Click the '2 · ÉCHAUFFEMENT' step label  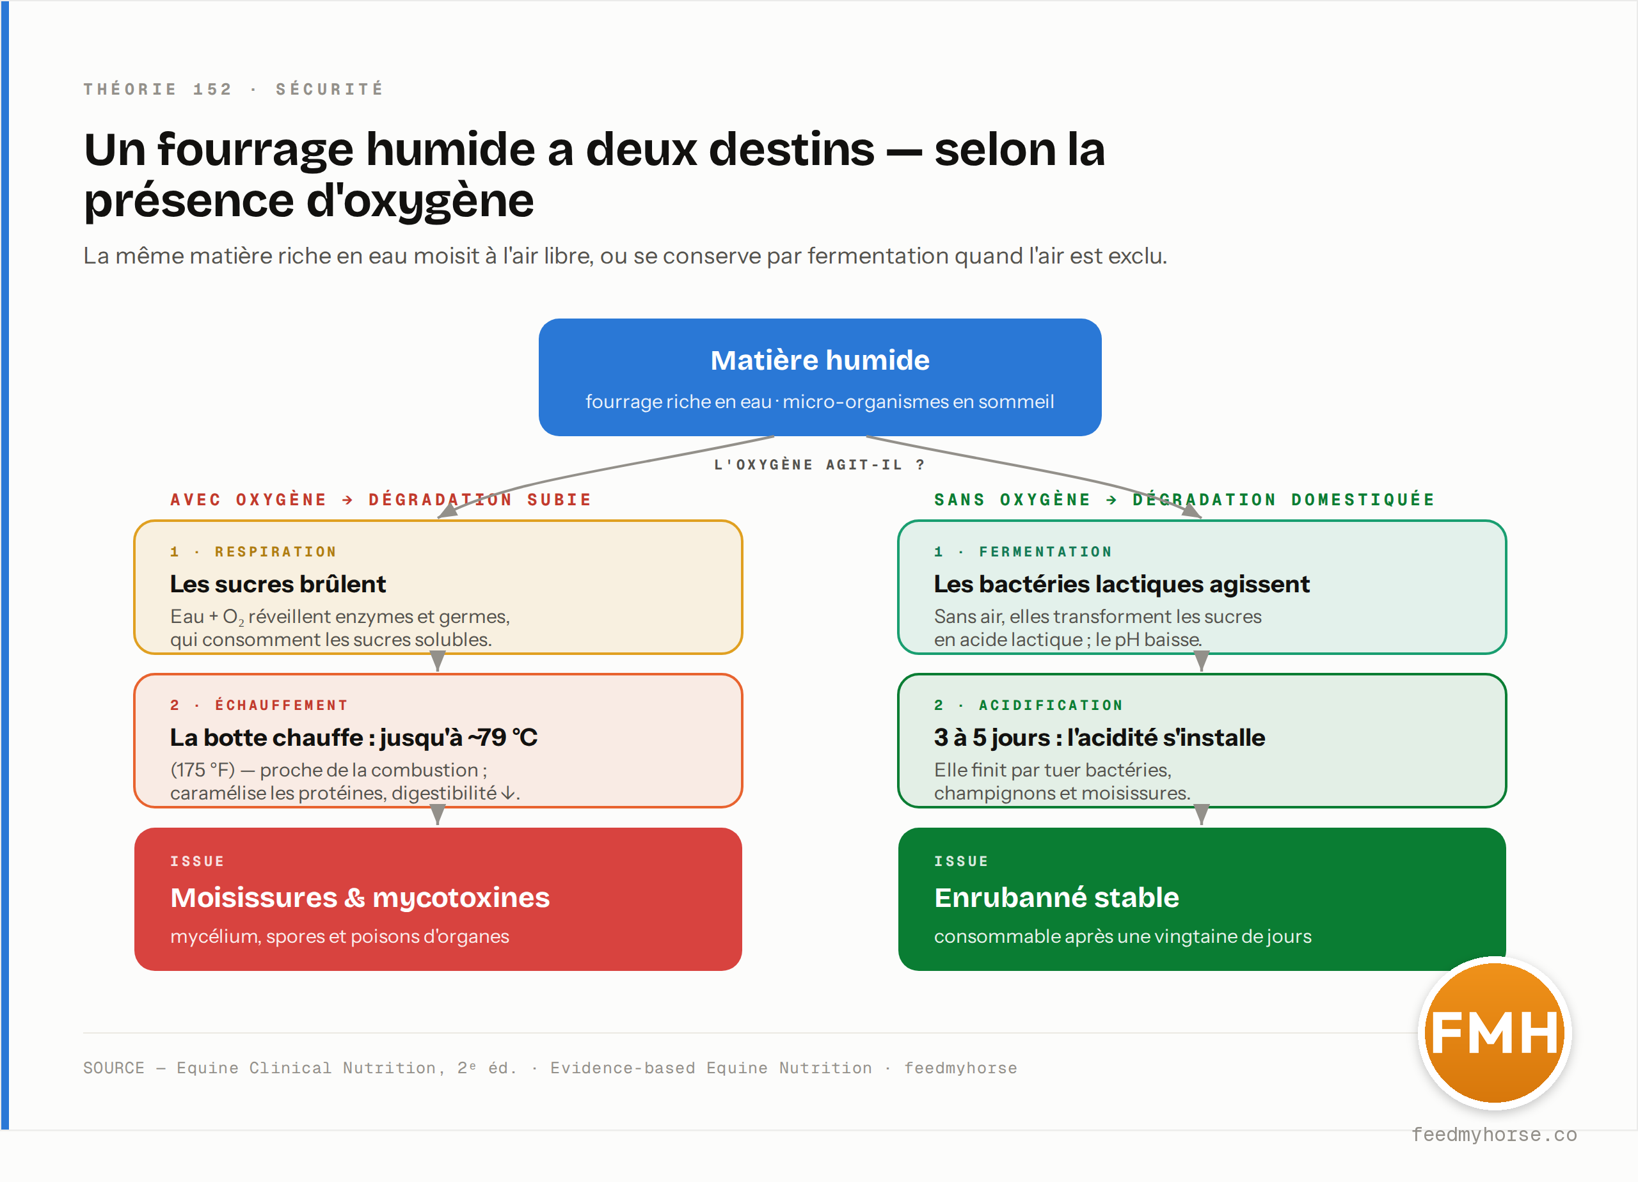(259, 705)
